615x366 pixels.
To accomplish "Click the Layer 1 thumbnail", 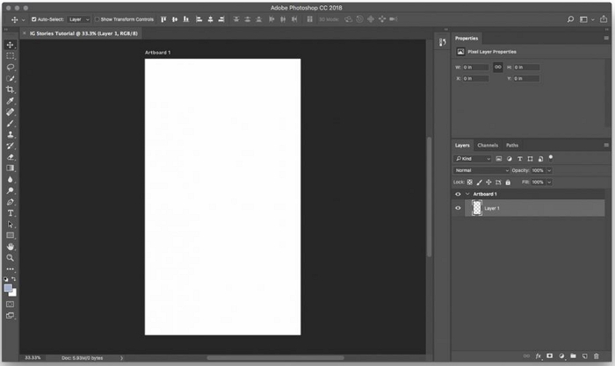I will (x=477, y=208).
